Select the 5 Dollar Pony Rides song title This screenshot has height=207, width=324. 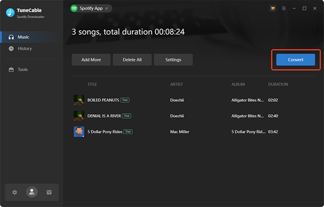(105, 132)
